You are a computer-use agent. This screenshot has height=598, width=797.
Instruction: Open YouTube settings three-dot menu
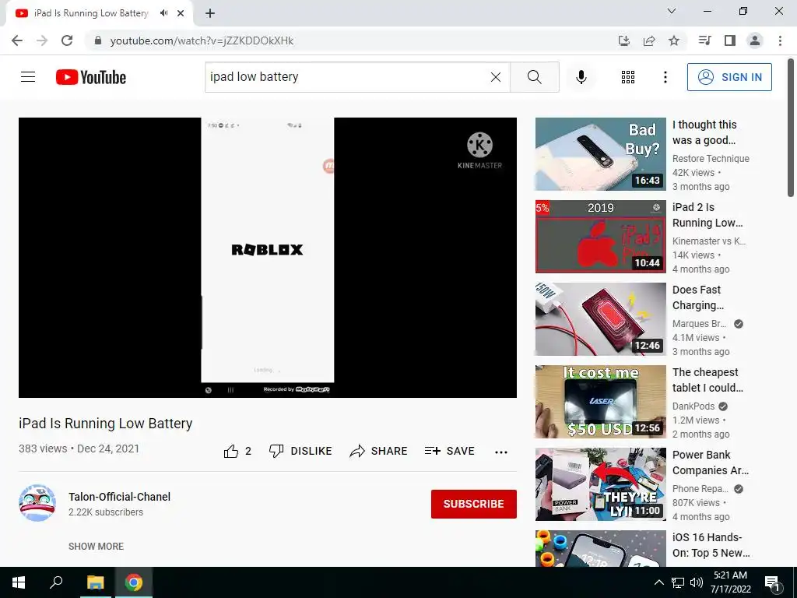[665, 77]
